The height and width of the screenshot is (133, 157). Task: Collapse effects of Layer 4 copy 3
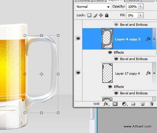154,39
